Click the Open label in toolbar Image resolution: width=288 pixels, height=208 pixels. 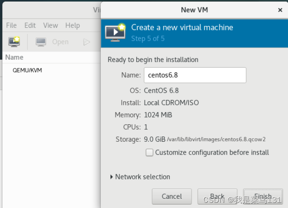(60, 42)
